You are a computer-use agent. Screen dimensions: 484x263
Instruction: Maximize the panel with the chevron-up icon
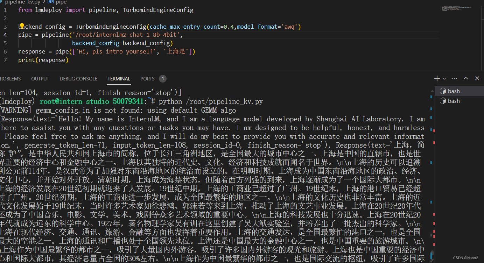click(466, 79)
